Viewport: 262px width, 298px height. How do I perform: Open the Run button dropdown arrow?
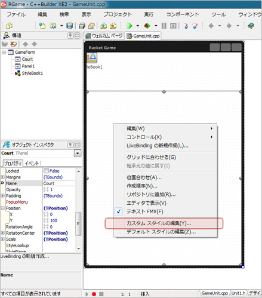tap(138, 26)
